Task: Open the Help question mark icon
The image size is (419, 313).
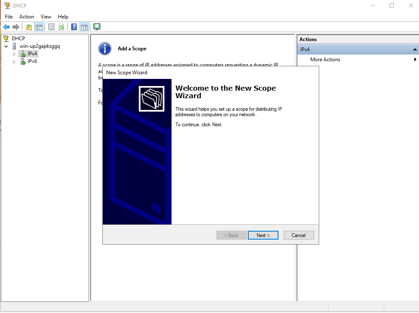Action: pyautogui.click(x=74, y=27)
